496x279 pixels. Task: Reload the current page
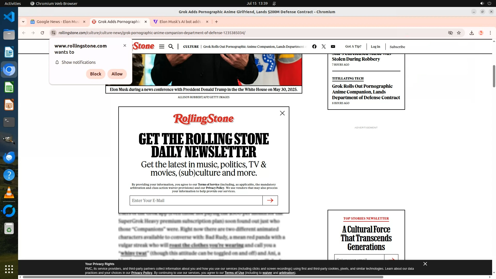tap(42, 33)
